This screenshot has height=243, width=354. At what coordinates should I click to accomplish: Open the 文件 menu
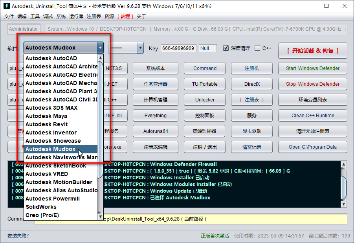[9, 16]
